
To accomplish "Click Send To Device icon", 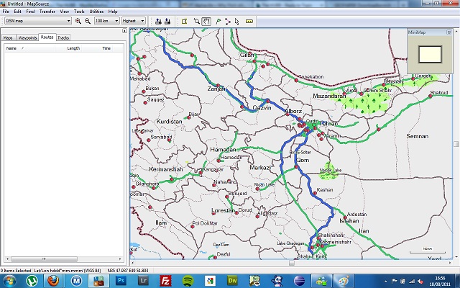I will [158, 21].
